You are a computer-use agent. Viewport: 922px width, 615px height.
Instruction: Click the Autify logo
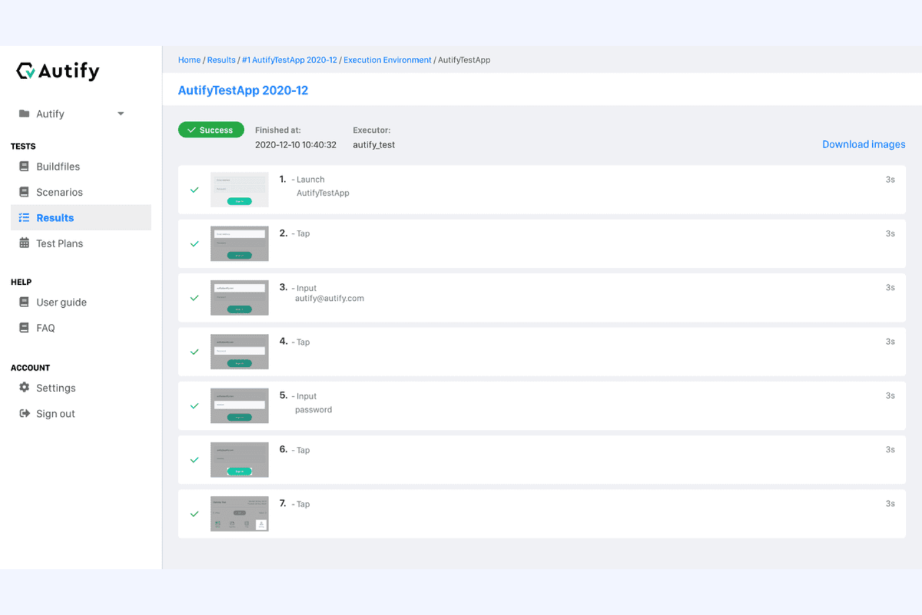[57, 70]
